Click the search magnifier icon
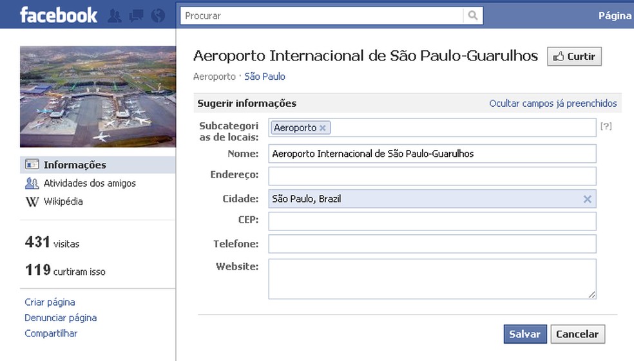The height and width of the screenshot is (361, 634). point(473,15)
